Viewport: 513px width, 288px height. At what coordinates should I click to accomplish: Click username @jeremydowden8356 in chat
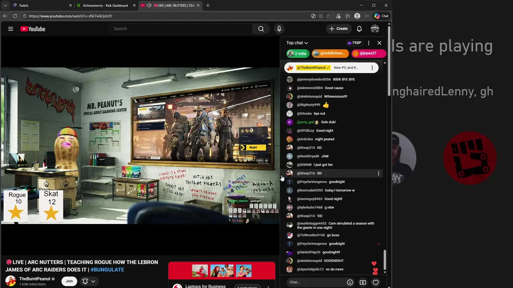[314, 79]
